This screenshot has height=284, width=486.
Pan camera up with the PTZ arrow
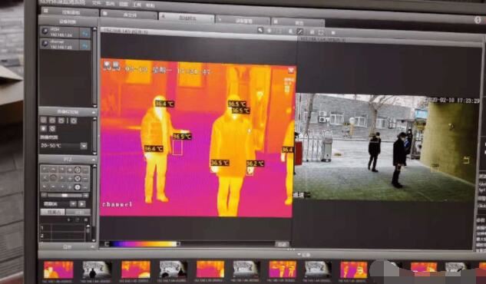point(53,170)
